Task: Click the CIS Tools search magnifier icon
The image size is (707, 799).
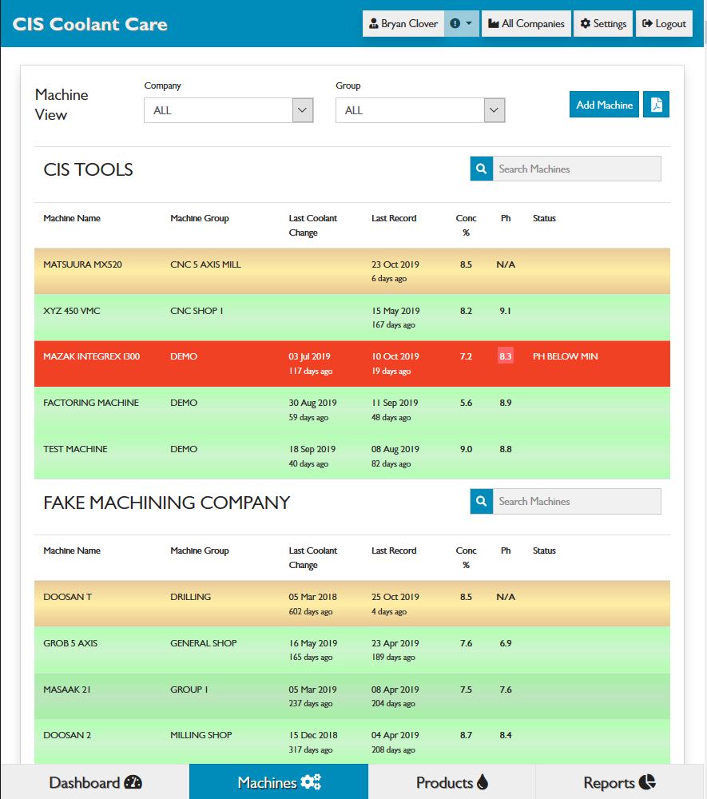Action: [481, 169]
